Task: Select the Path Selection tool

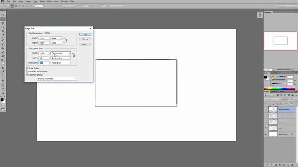Action: (3, 81)
